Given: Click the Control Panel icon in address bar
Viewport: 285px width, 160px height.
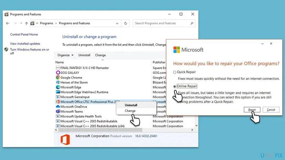Looking at the screenshot, I should (32, 23).
